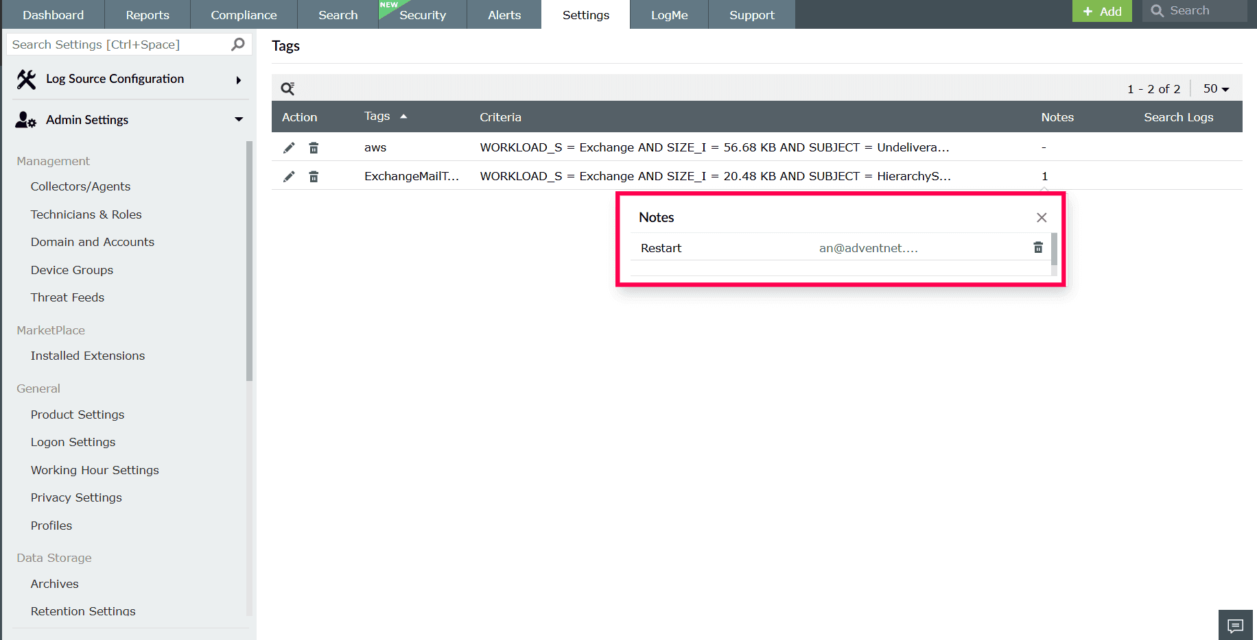Open Working Hour Settings
The image size is (1257, 640).
[x=95, y=470]
